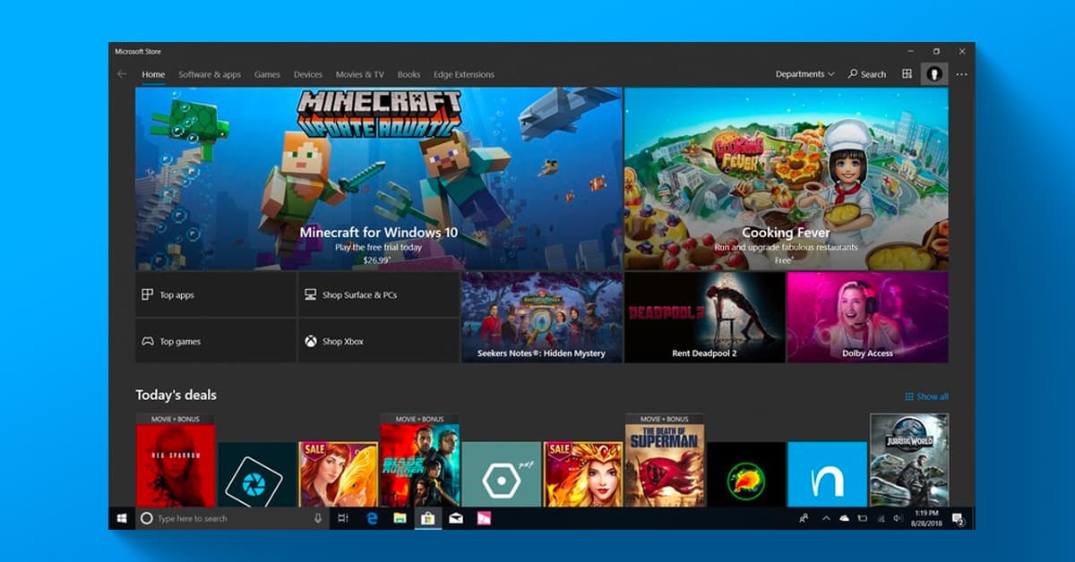The width and height of the screenshot is (1075, 562).
Task: Click the microphone icon in taskbar search
Action: tap(318, 518)
